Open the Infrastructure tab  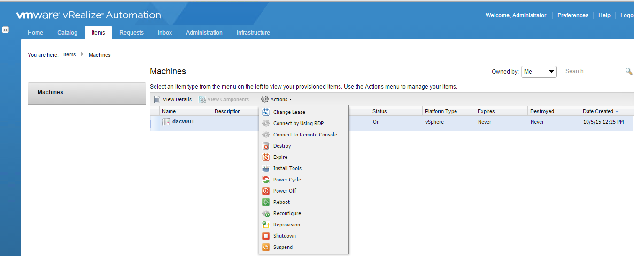[253, 33]
